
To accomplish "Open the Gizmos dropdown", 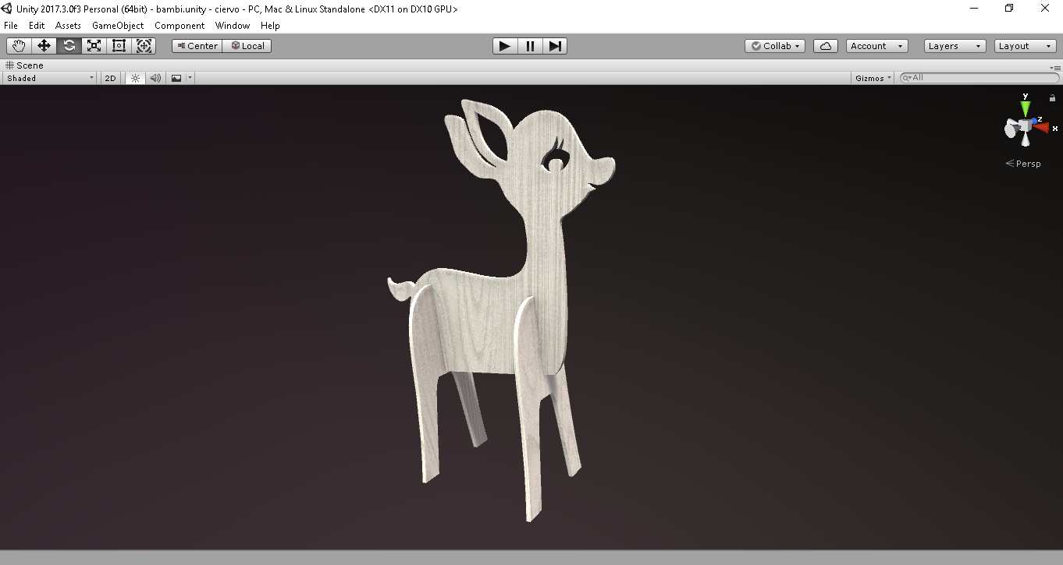I will tap(873, 78).
